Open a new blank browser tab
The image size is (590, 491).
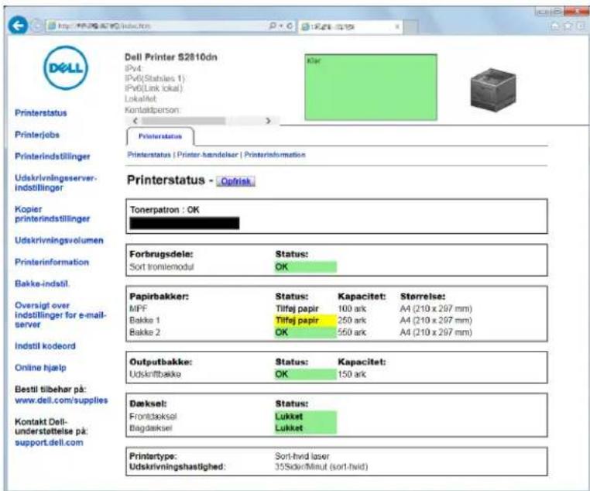pos(411,26)
